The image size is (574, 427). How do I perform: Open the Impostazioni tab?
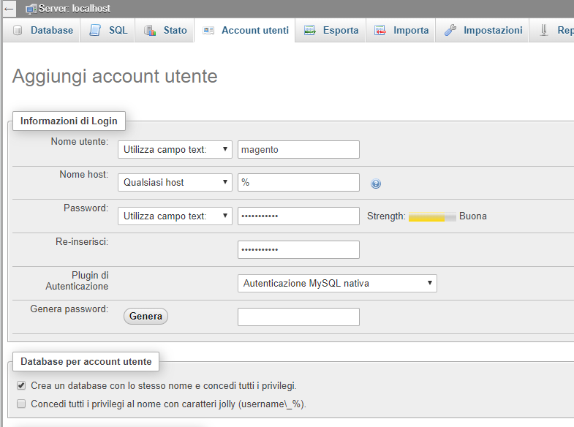point(482,31)
